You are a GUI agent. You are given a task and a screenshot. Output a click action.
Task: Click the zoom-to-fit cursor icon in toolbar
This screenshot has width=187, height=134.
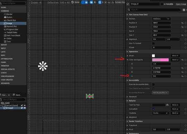pos(106,2)
